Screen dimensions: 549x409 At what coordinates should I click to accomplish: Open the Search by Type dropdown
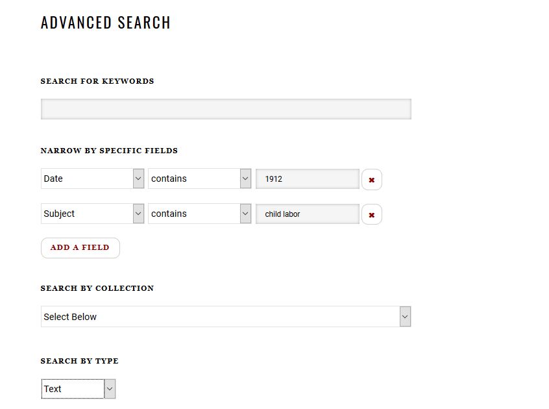(73, 389)
